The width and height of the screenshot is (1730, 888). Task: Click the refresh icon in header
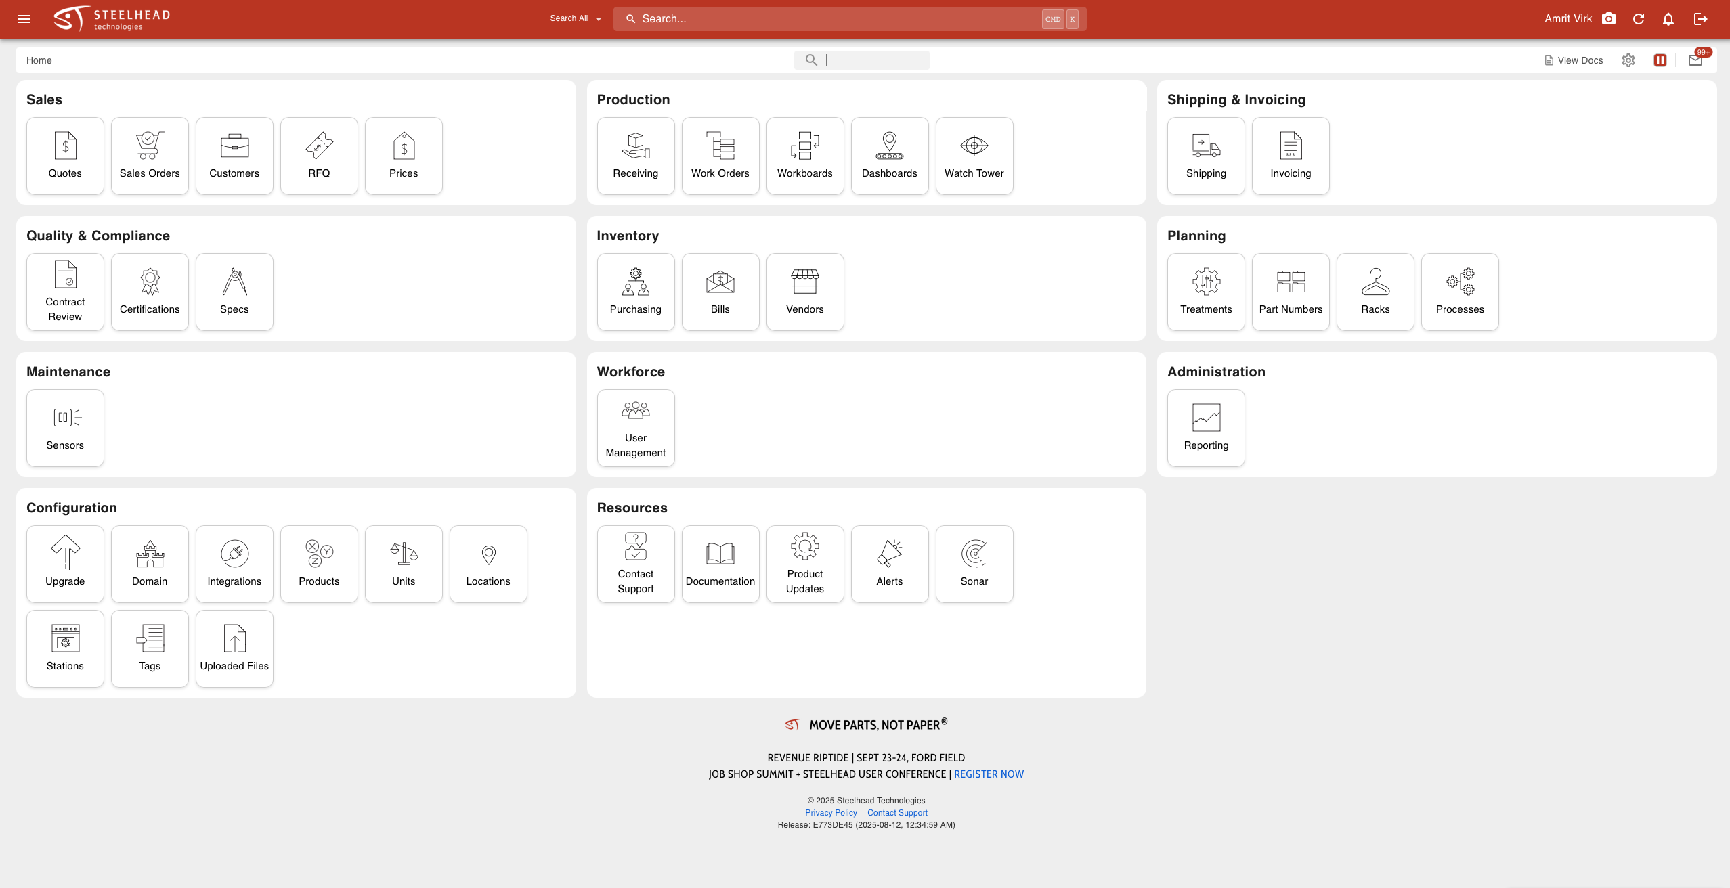pos(1639,19)
